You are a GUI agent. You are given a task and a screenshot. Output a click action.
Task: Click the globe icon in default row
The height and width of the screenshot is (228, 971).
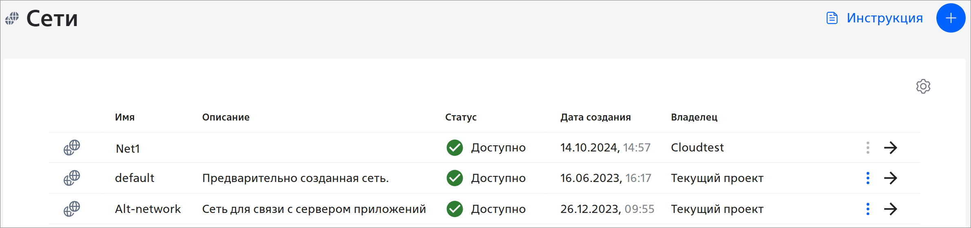coord(72,178)
